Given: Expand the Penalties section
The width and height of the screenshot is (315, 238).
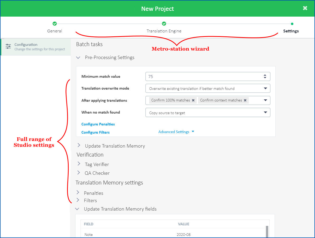Looking at the screenshot, I should pos(78,193).
